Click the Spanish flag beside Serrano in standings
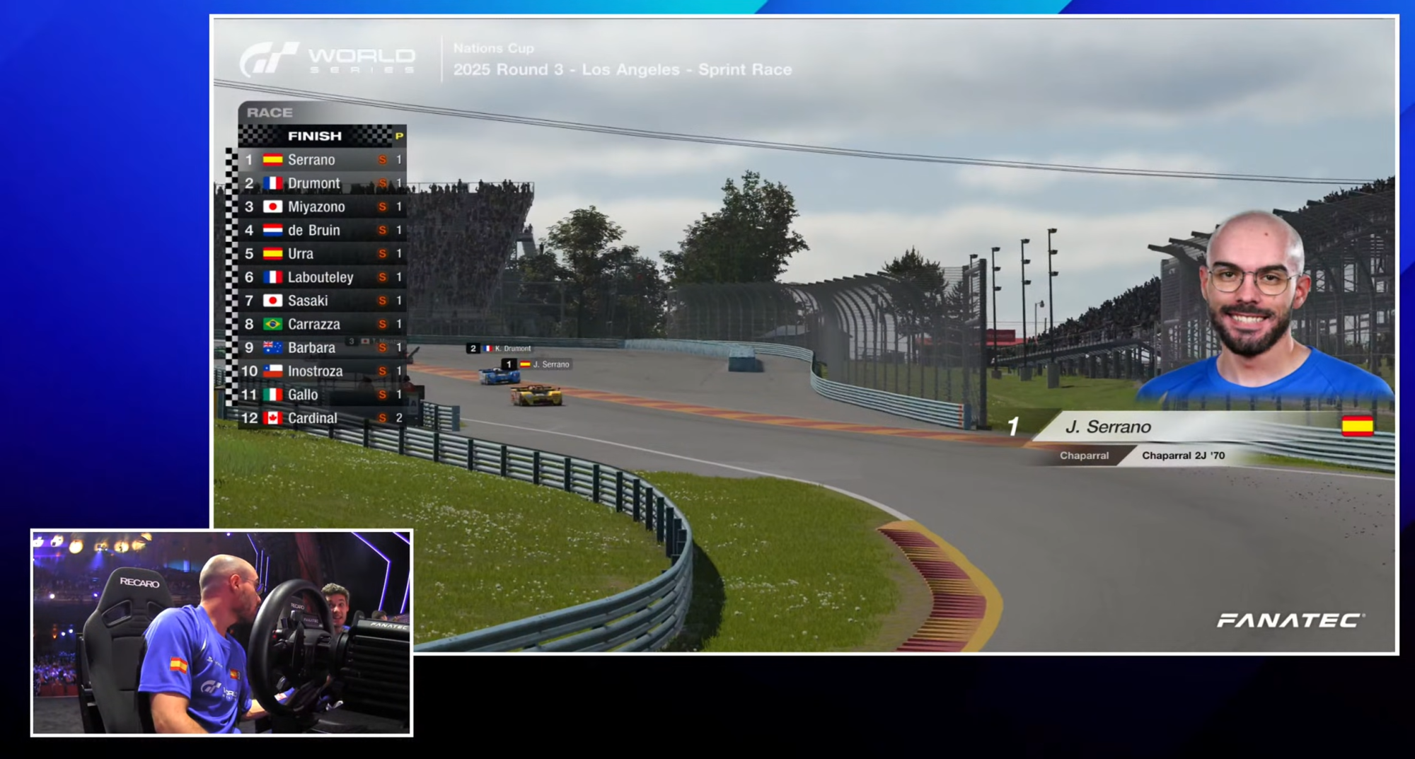The width and height of the screenshot is (1415, 759). pos(272,160)
